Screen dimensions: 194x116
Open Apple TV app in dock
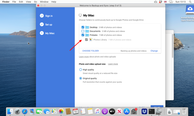click(x=112, y=111)
